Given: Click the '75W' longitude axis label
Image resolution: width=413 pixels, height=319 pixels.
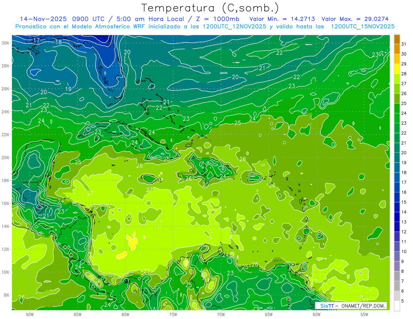Looking at the screenshot, I should 173,315.
